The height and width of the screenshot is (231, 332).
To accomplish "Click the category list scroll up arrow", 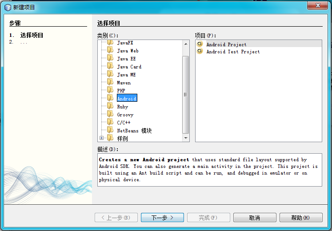I will pyautogui.click(x=186, y=44).
